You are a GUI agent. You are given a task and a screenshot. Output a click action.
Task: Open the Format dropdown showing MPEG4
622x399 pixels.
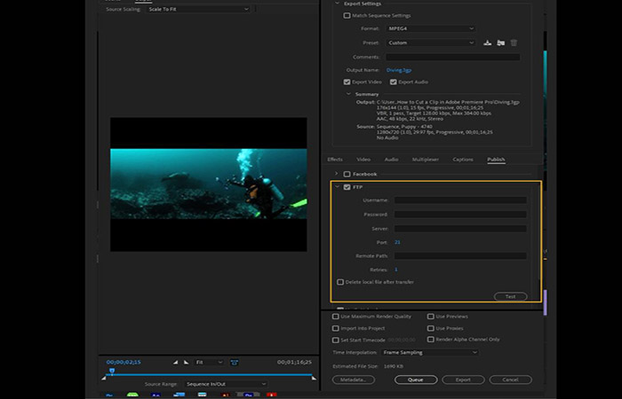pos(431,28)
